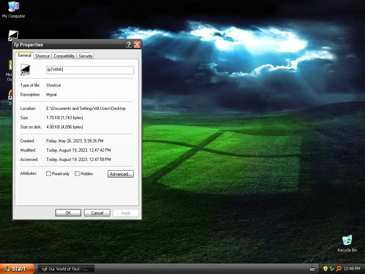Click the file name field containing fpTHINK
365x274 pixels.
click(90, 70)
